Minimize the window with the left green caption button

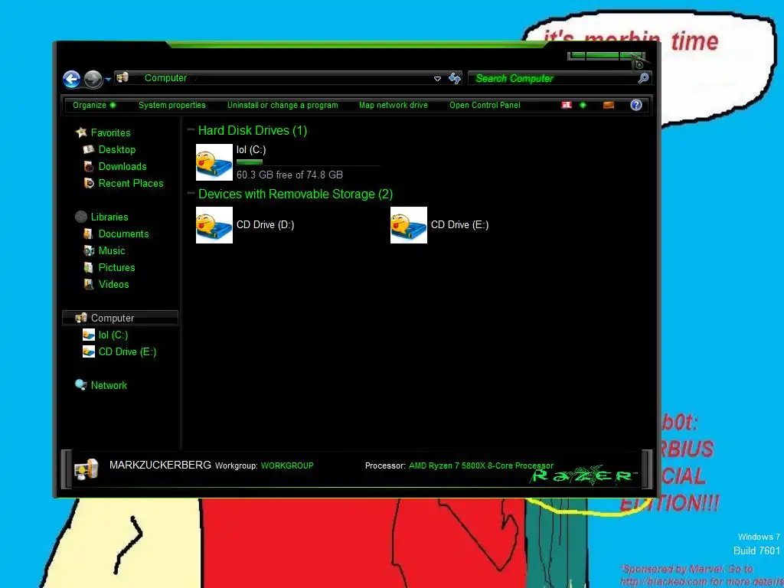point(577,55)
